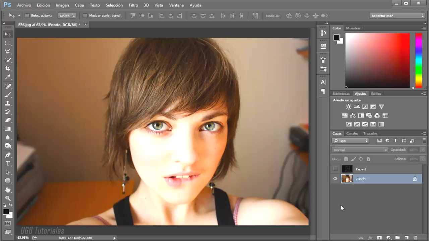Viewport: 429px width, 241px height.
Task: Add a Curves adjustment
Action: [x=365, y=107]
